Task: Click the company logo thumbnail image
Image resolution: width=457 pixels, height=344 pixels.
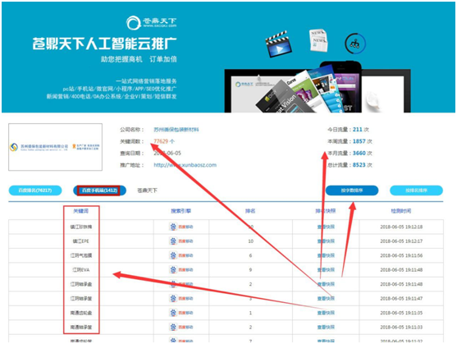Action: 55,147
